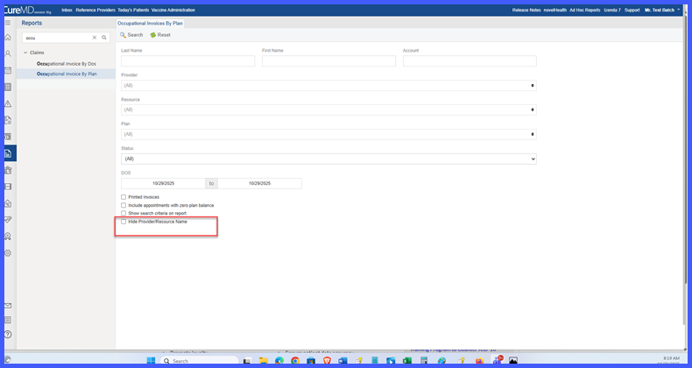This screenshot has height=368, width=692.
Task: Open the award ribbon icon in the sidebar
Action: [x=8, y=237]
